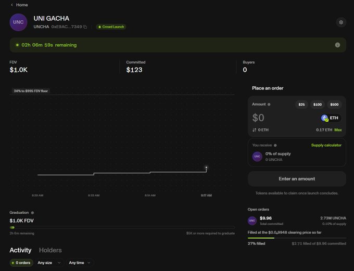The image size is (354, 271).
Task: Click UNC icon in You receive box
Action: pos(257,157)
